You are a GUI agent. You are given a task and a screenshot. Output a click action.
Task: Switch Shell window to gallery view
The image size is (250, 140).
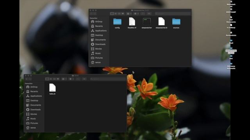point(58,79)
